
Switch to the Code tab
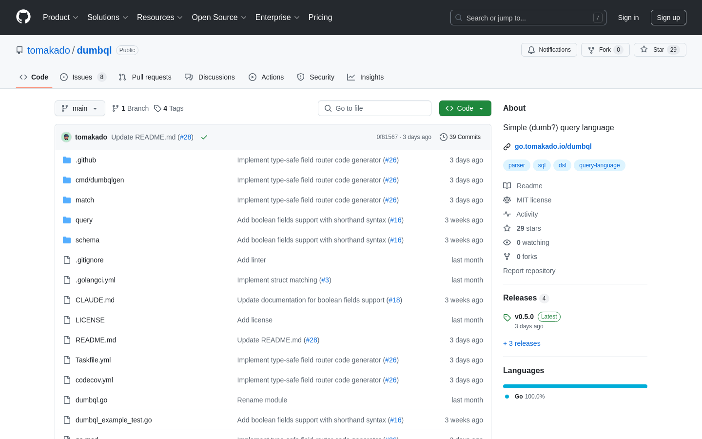click(34, 77)
